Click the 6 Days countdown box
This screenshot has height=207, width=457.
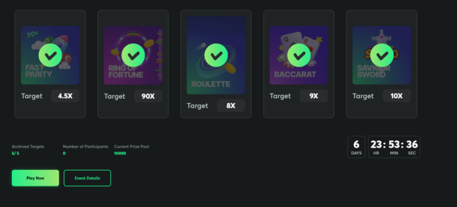(356, 147)
